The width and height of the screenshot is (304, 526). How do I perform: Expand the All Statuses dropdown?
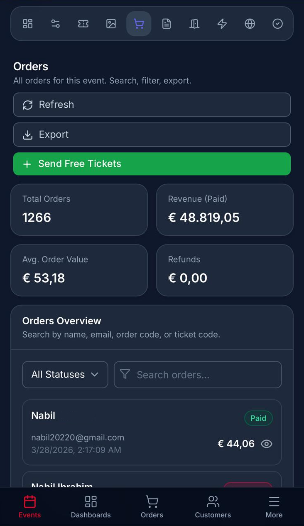tap(65, 375)
